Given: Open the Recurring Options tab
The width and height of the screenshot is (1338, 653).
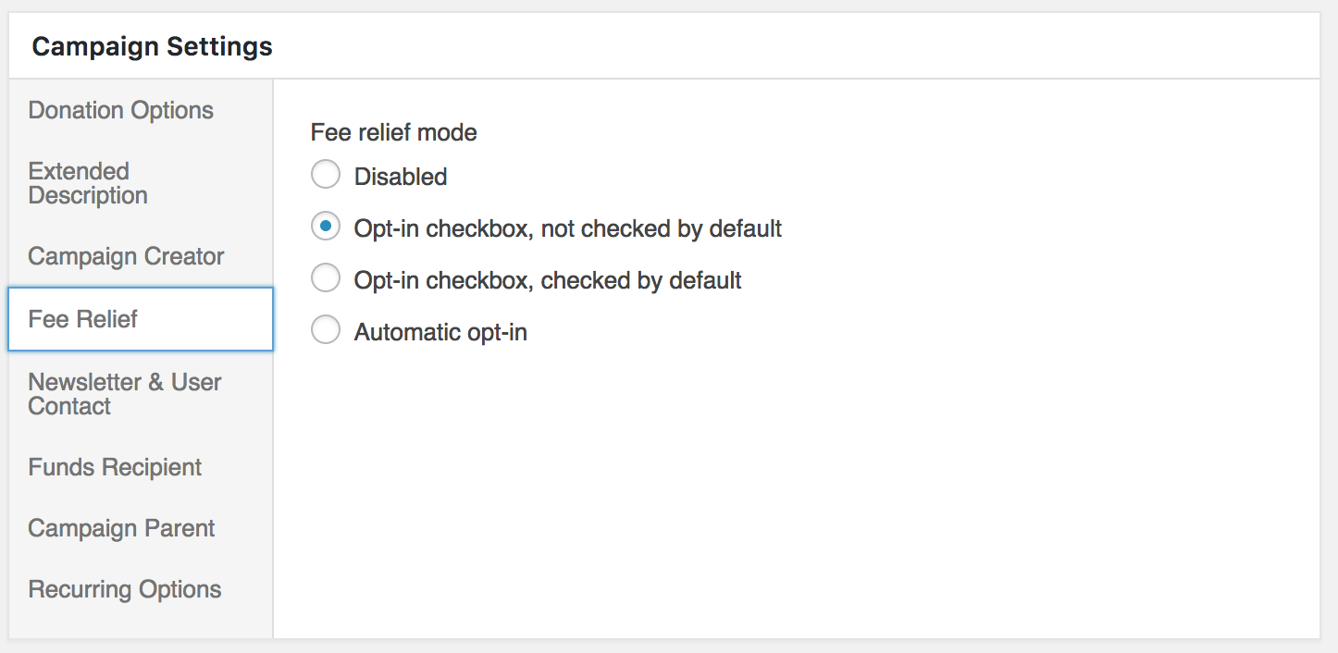Looking at the screenshot, I should coord(125,589).
